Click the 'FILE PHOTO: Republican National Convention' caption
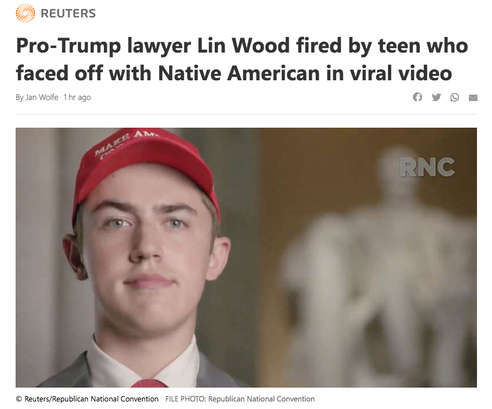The height and width of the screenshot is (409, 492). 240,399
